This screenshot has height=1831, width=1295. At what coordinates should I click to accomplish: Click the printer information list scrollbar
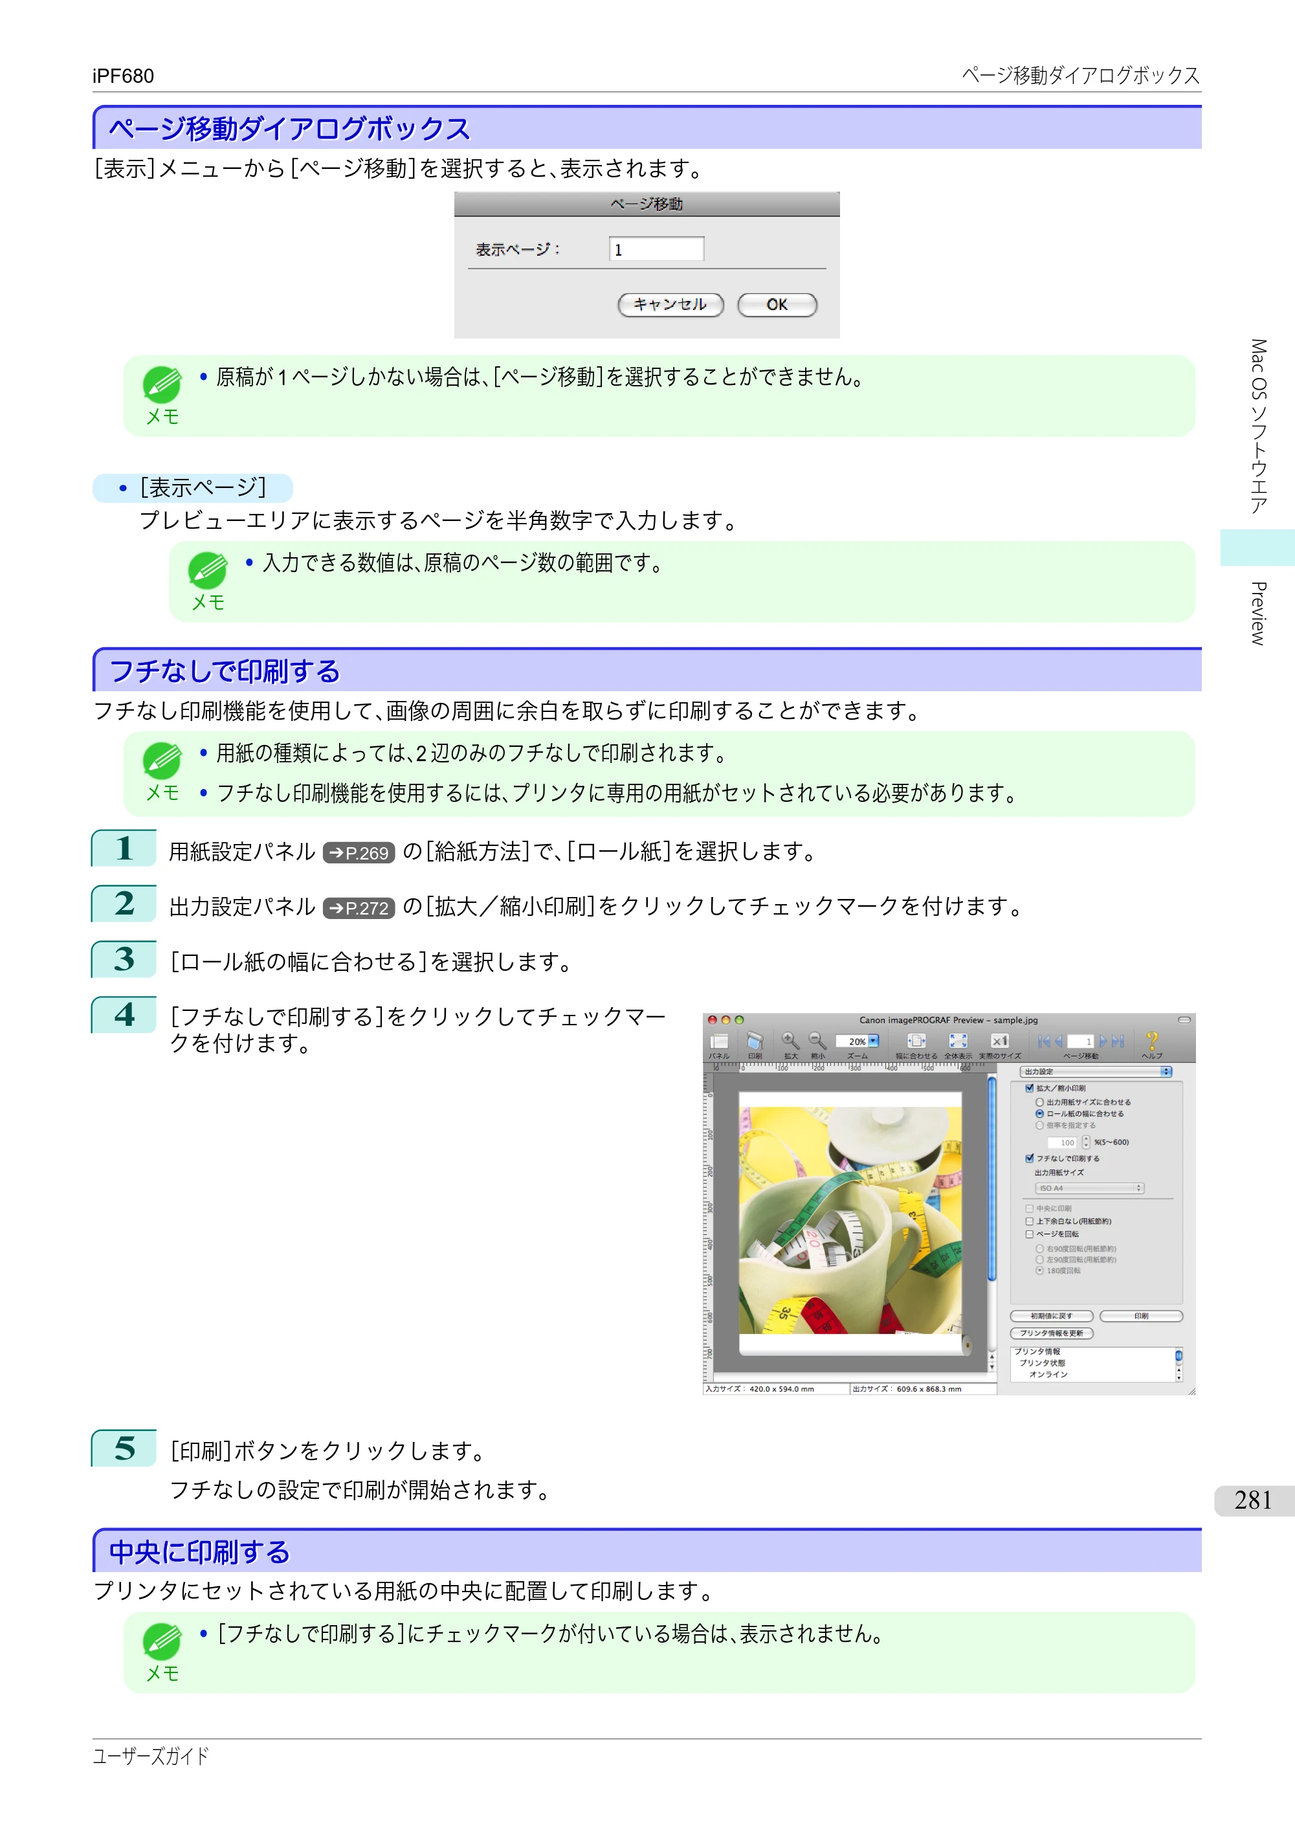[1179, 1364]
